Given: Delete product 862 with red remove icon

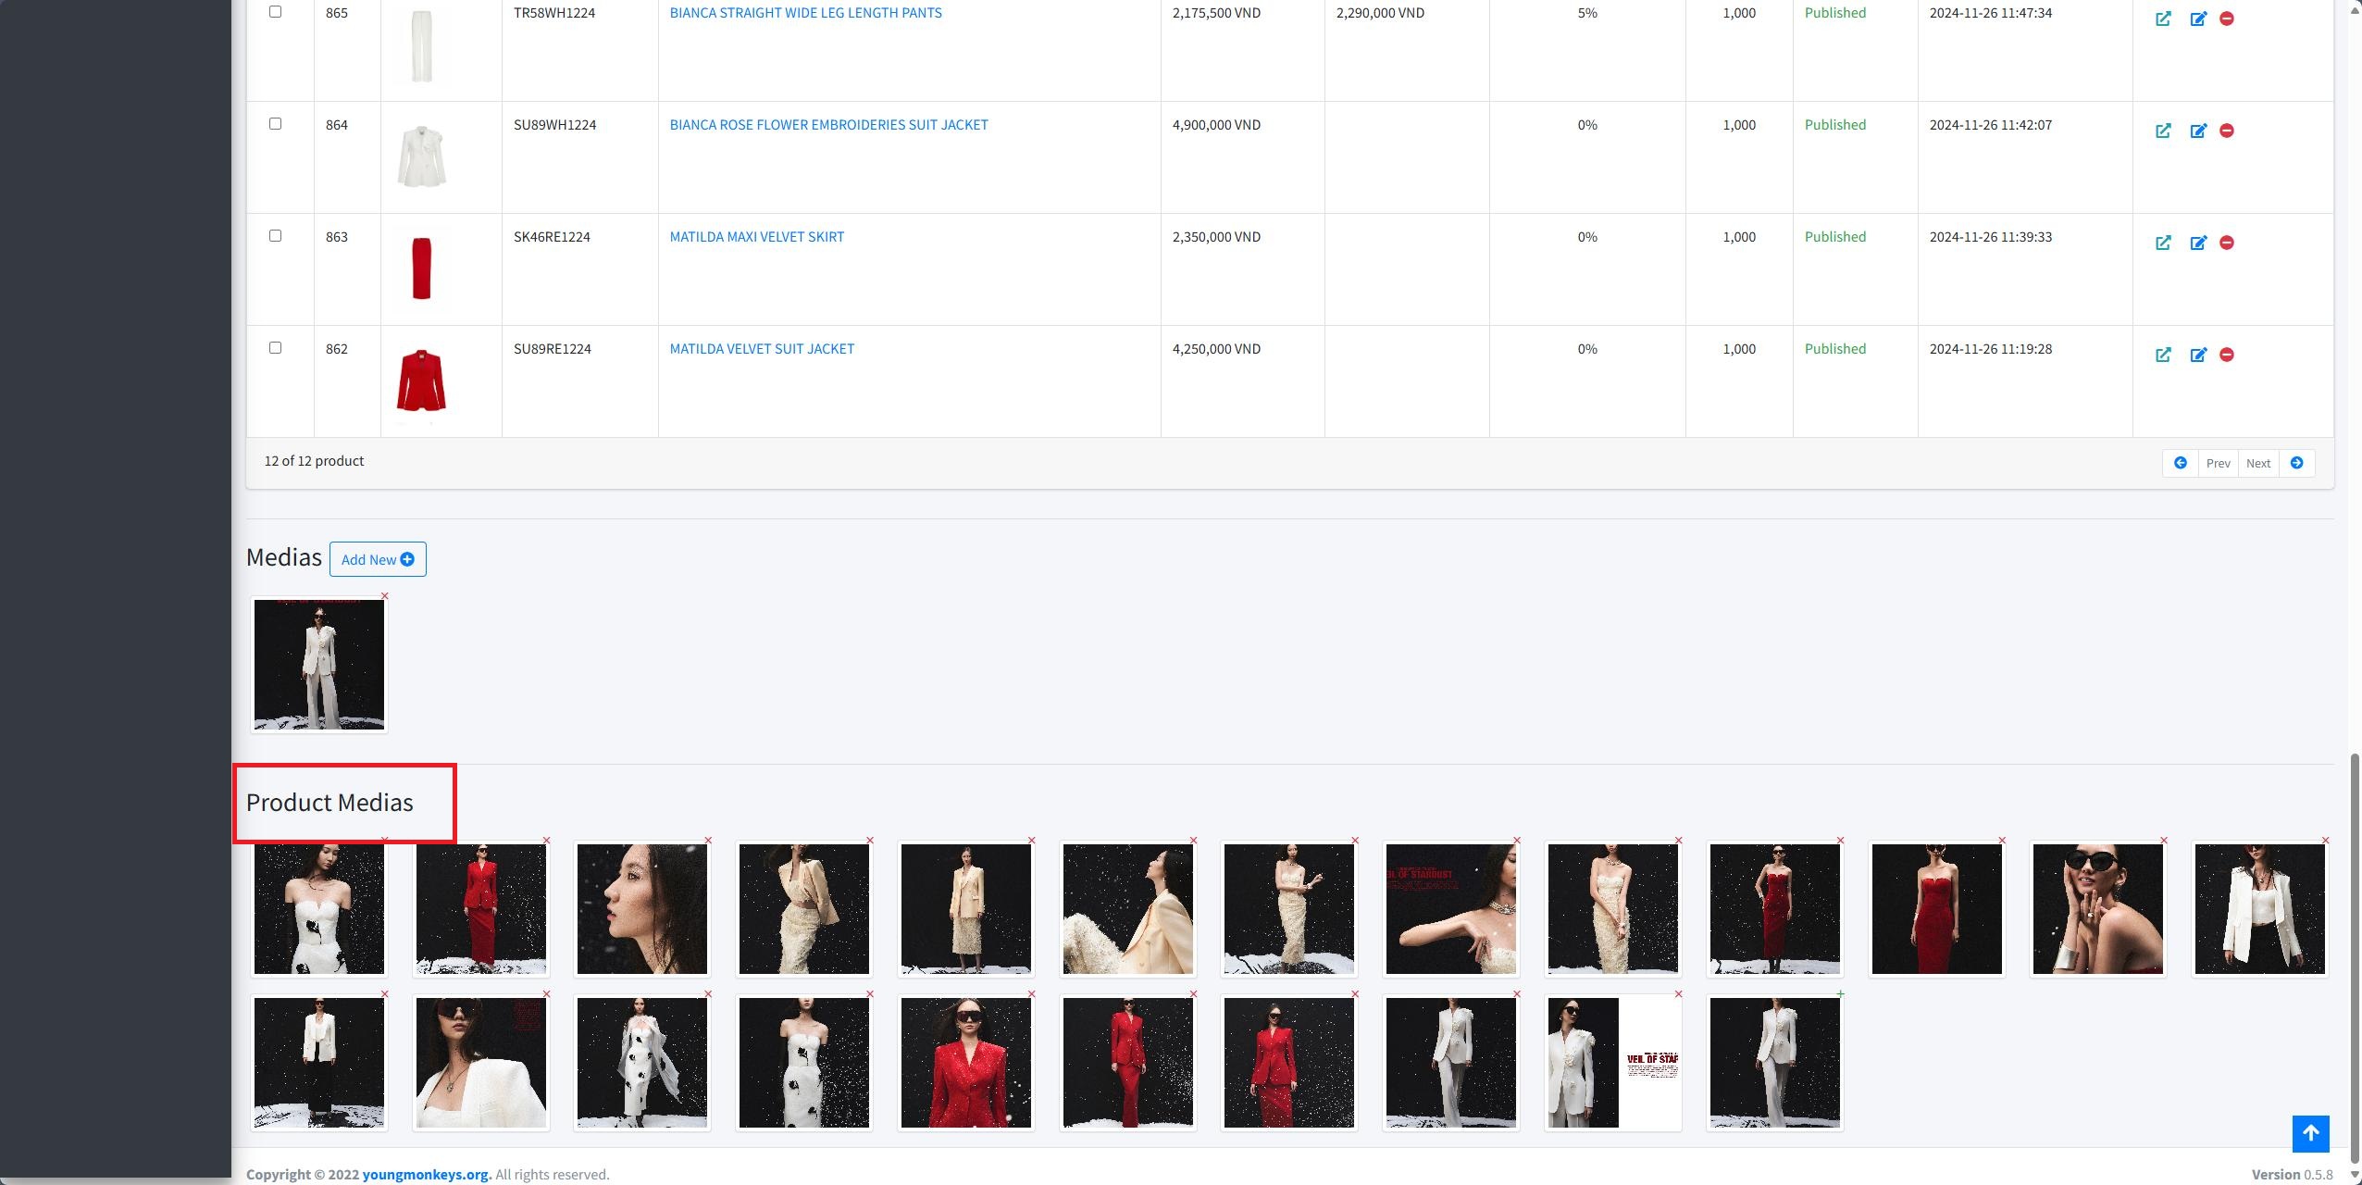Looking at the screenshot, I should pyautogui.click(x=2227, y=355).
